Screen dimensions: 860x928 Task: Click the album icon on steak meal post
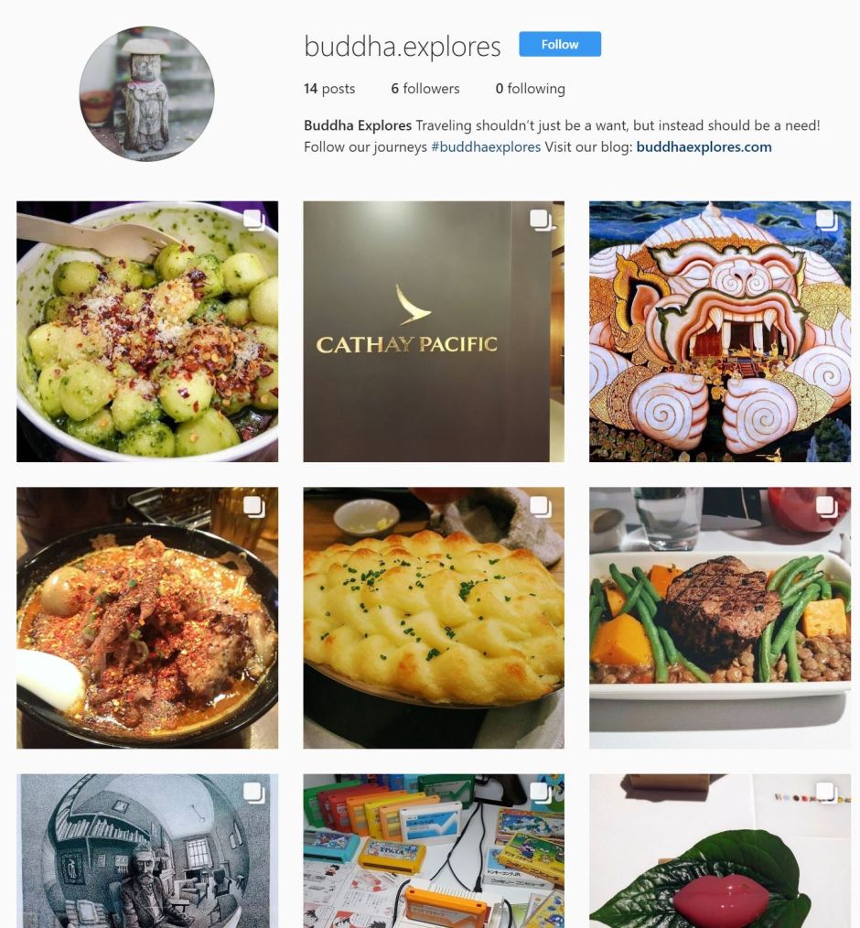pos(827,507)
